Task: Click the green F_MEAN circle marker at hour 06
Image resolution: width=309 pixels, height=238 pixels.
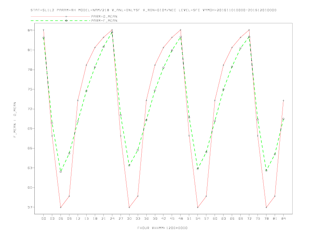Action: (61, 171)
